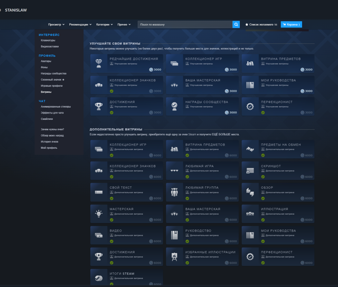338x287 pixels.
Task: Open Мой профиль link
Action: (x=49, y=148)
